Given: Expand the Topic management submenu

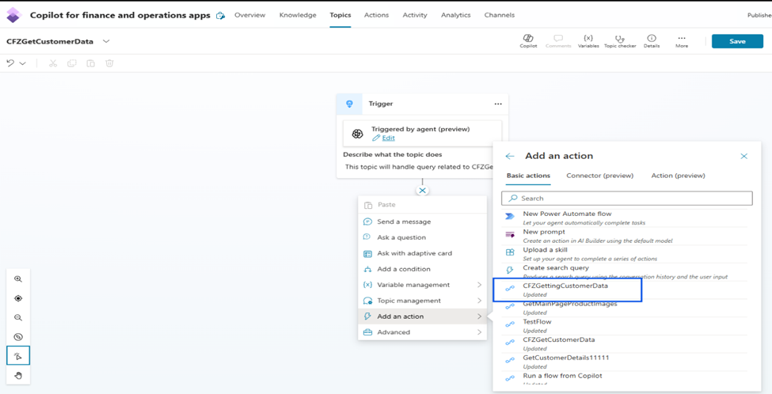Looking at the screenshot, I should 423,301.
